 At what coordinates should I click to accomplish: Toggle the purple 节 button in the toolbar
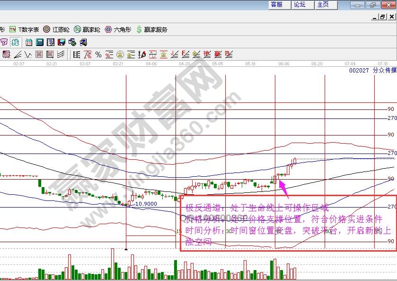pyautogui.click(x=4, y=42)
